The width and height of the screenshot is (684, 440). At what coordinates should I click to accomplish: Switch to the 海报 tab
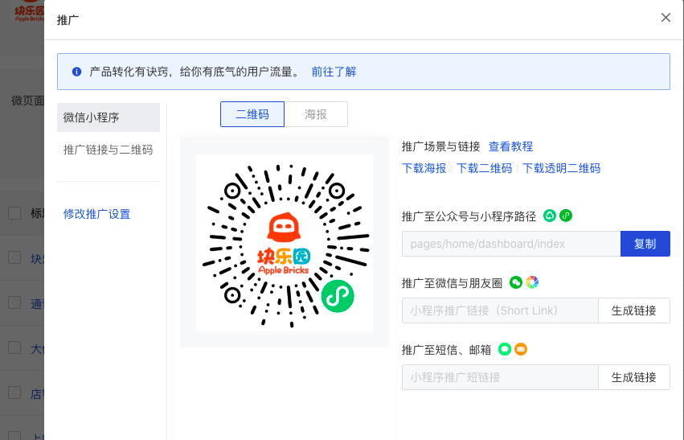(316, 114)
